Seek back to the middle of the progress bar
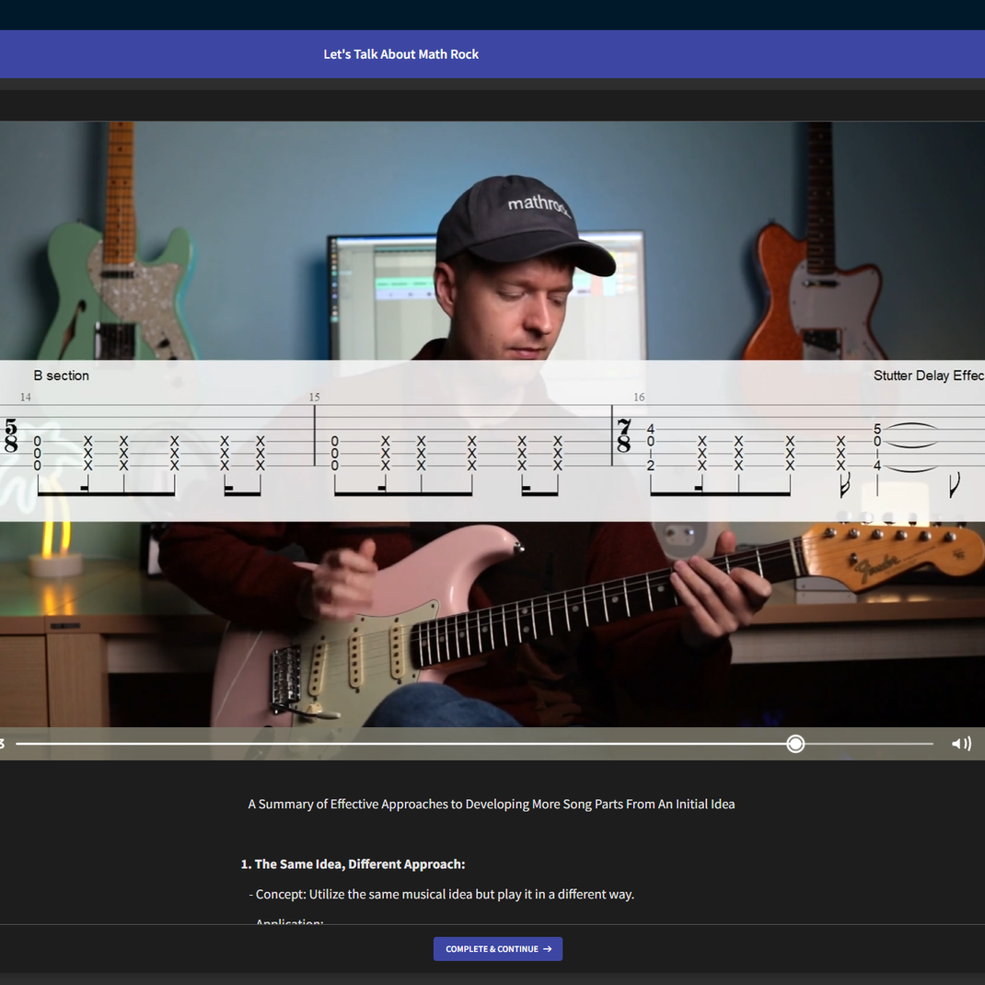The width and height of the screenshot is (985, 985). pos(474,744)
